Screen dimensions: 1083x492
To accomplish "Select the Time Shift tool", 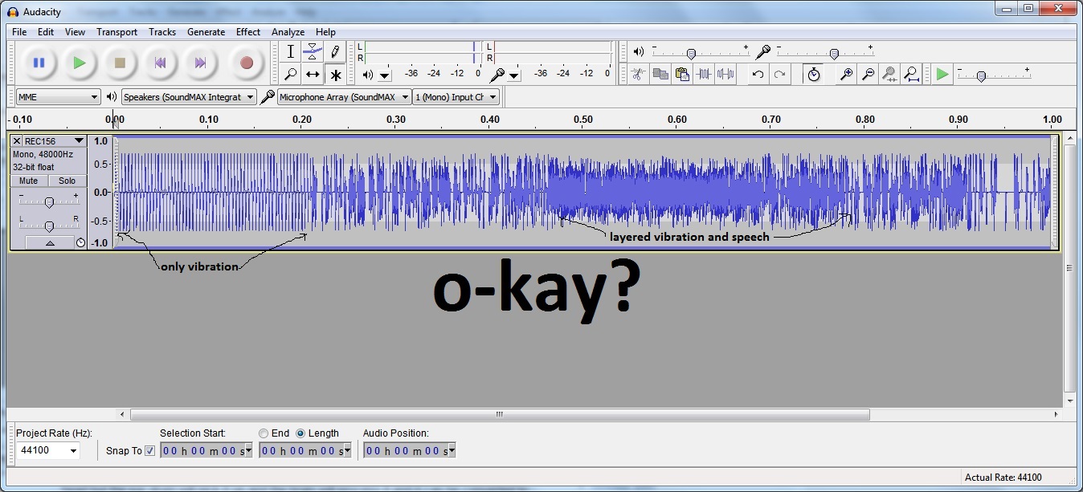I will [x=313, y=75].
